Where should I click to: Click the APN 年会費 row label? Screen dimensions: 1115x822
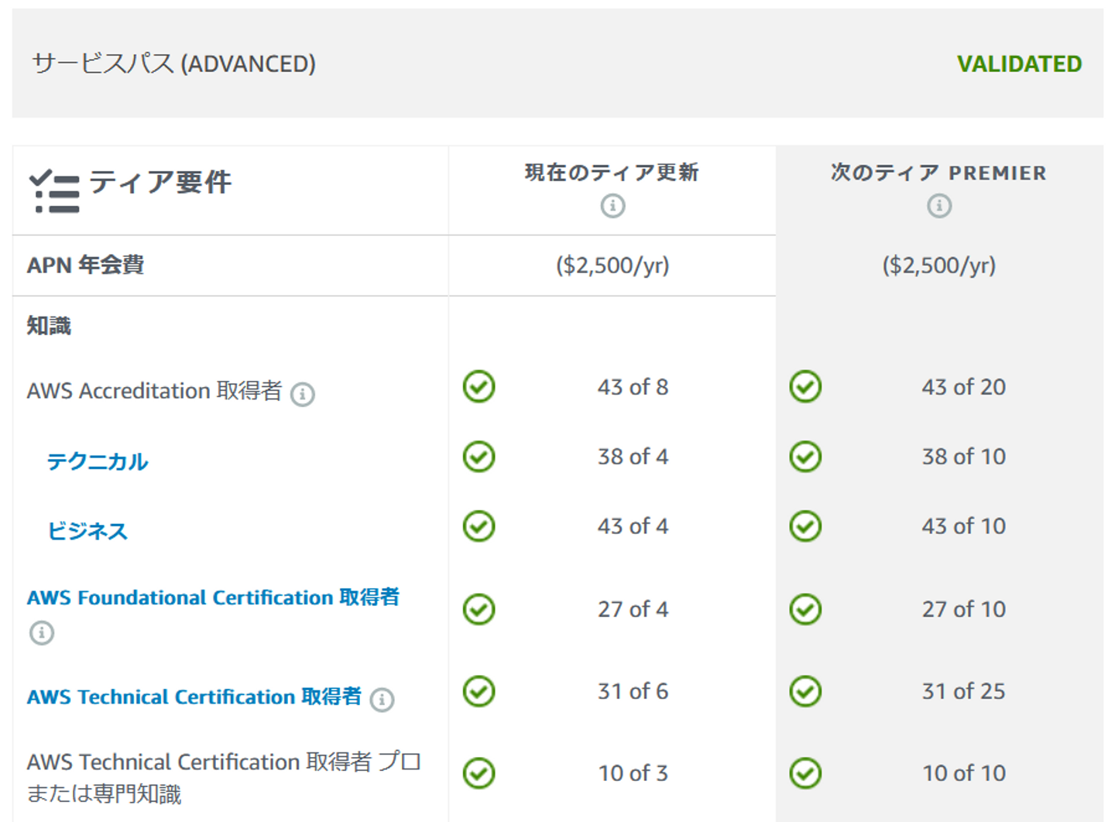click(85, 265)
